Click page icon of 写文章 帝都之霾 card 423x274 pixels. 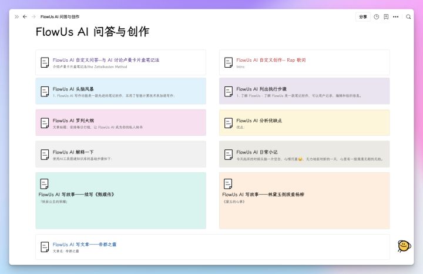(x=45, y=247)
